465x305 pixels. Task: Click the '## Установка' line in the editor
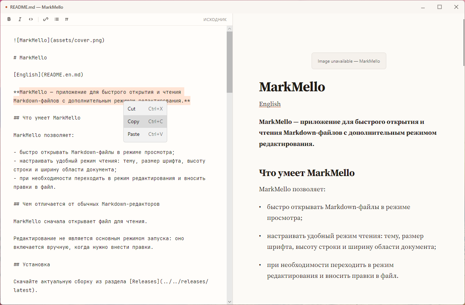click(x=32, y=264)
